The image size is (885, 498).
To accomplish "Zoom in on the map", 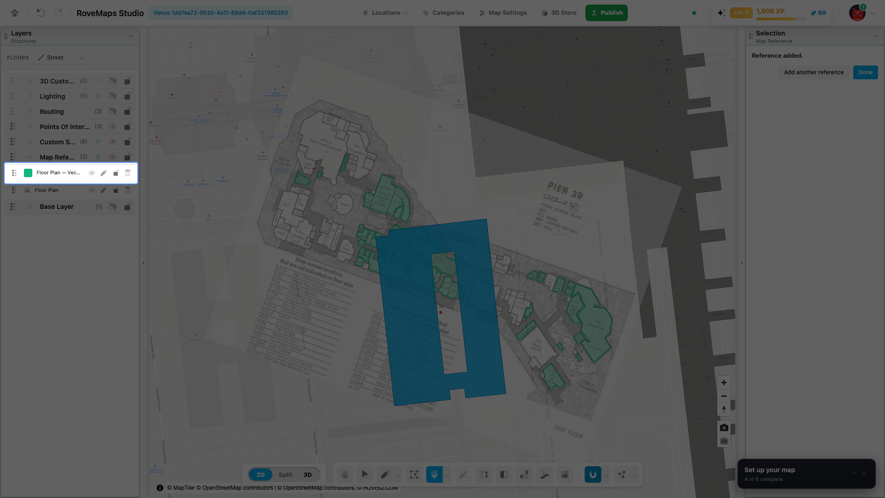I will pyautogui.click(x=724, y=383).
